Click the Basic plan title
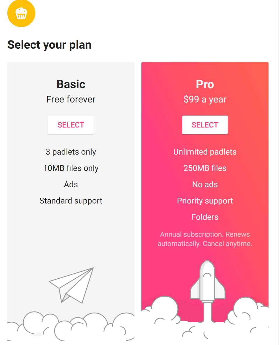This screenshot has height=345, width=279. point(71,84)
